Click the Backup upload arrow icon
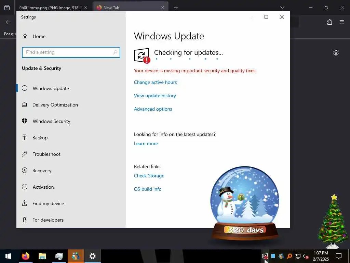 coord(25,137)
